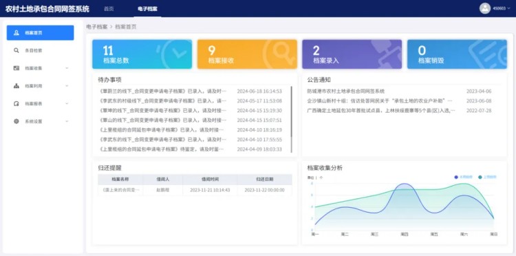Click the 档案收集 card icon in sidebar

(17, 68)
